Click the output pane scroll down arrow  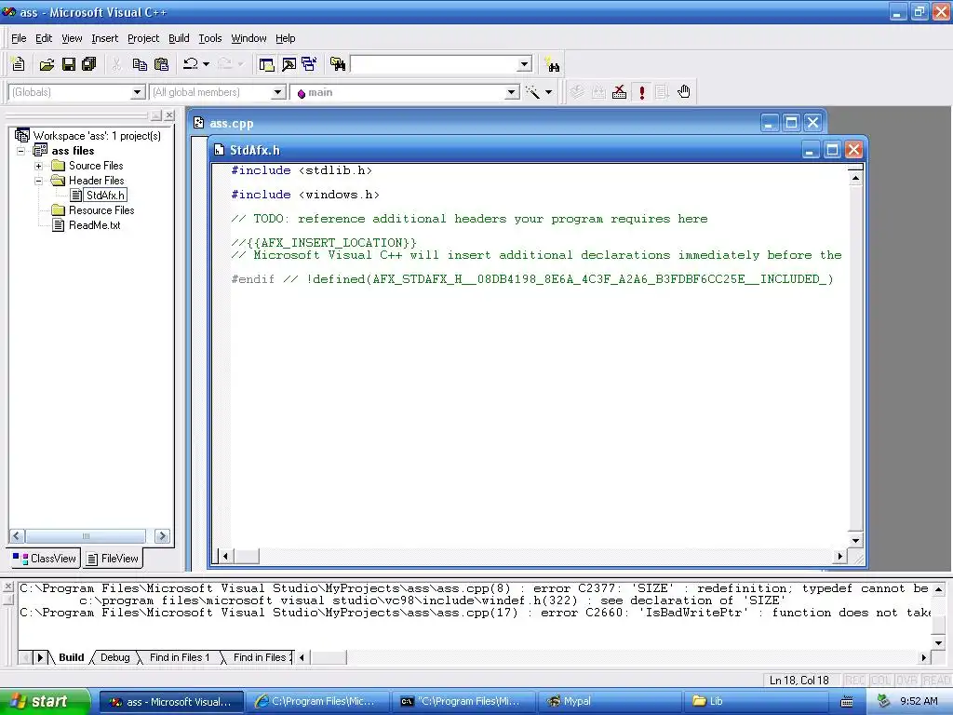[938, 642]
